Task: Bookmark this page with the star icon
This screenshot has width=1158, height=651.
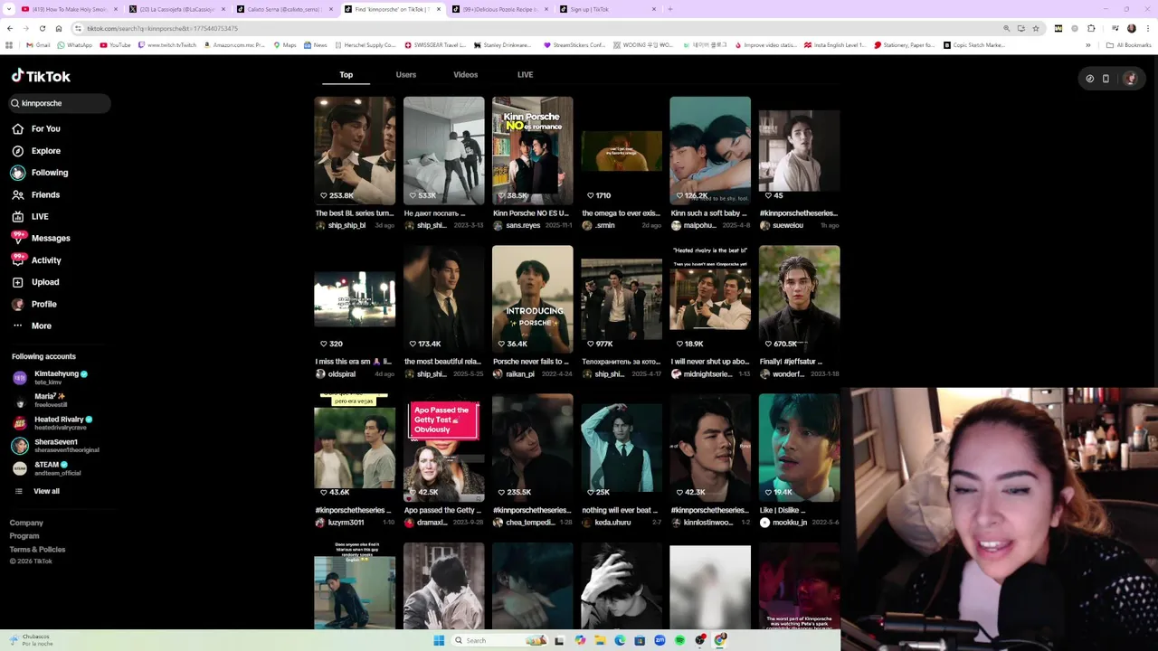Action: click(1036, 28)
